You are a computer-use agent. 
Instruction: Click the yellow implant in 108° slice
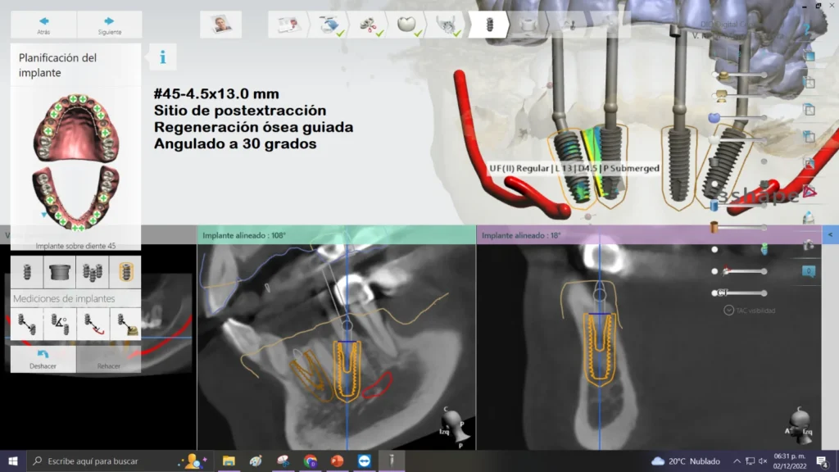click(347, 371)
